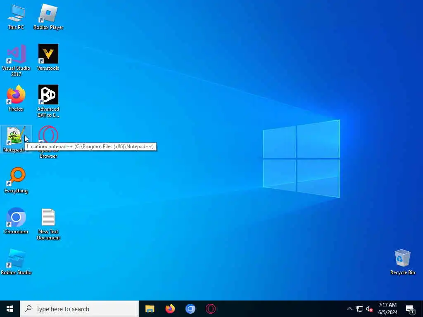Select the This PC desktop icon

pyautogui.click(x=16, y=17)
